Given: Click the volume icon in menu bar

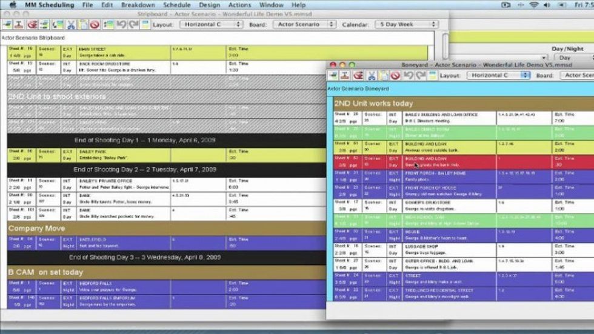Looking at the screenshot, I should (547, 5).
